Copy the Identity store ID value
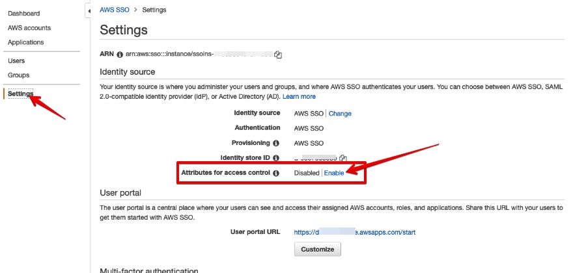Screen dimensions: 586x273 pyautogui.click(x=343, y=158)
